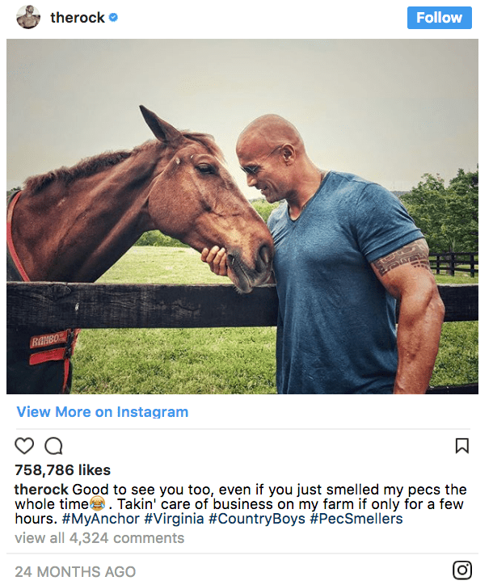The height and width of the screenshot is (585, 493).
Task: Open the #CountryBoys hashtag
Action: tap(257, 519)
